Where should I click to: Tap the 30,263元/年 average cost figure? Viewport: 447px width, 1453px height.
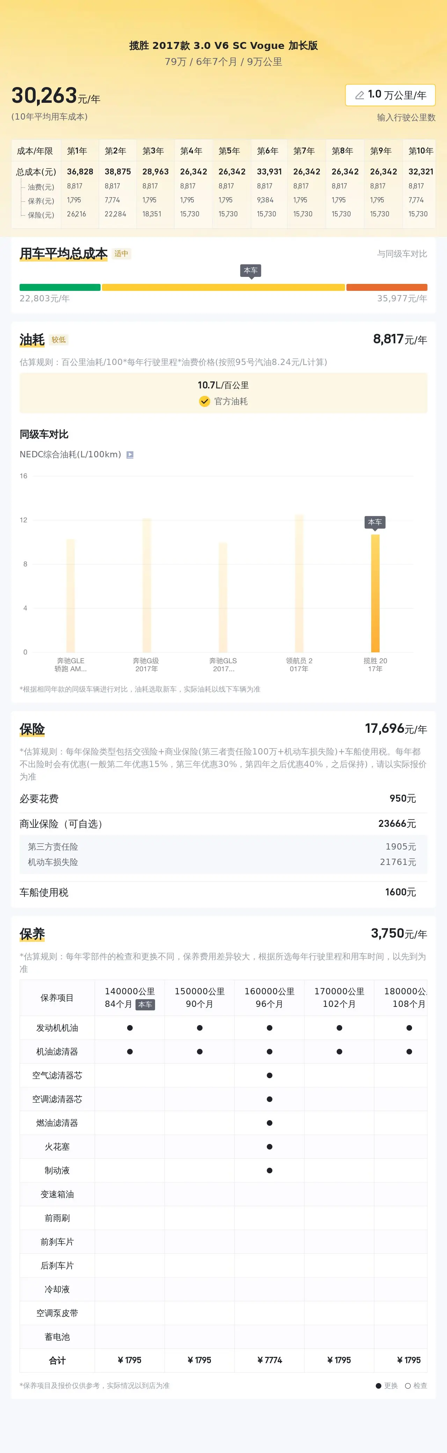tap(56, 96)
